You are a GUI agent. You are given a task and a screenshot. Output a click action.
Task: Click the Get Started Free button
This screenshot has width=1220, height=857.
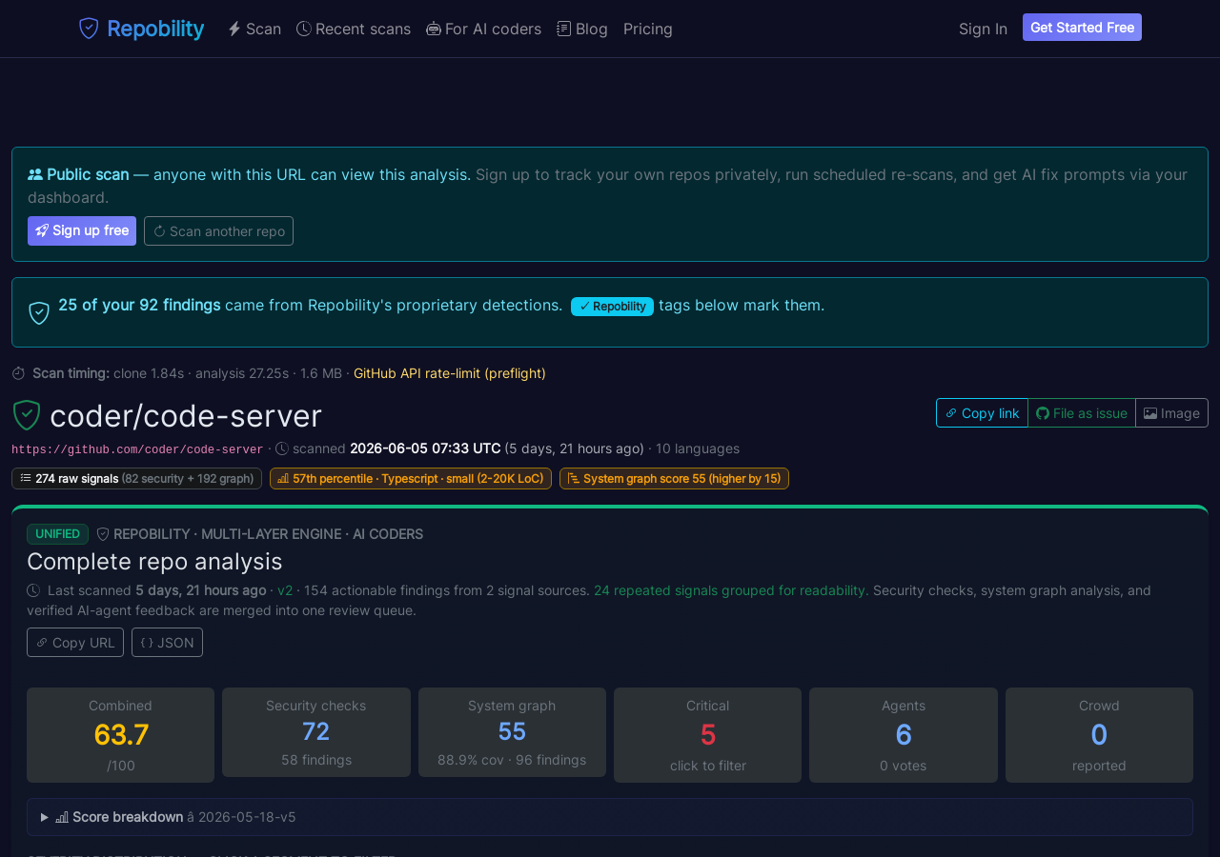coord(1082,28)
